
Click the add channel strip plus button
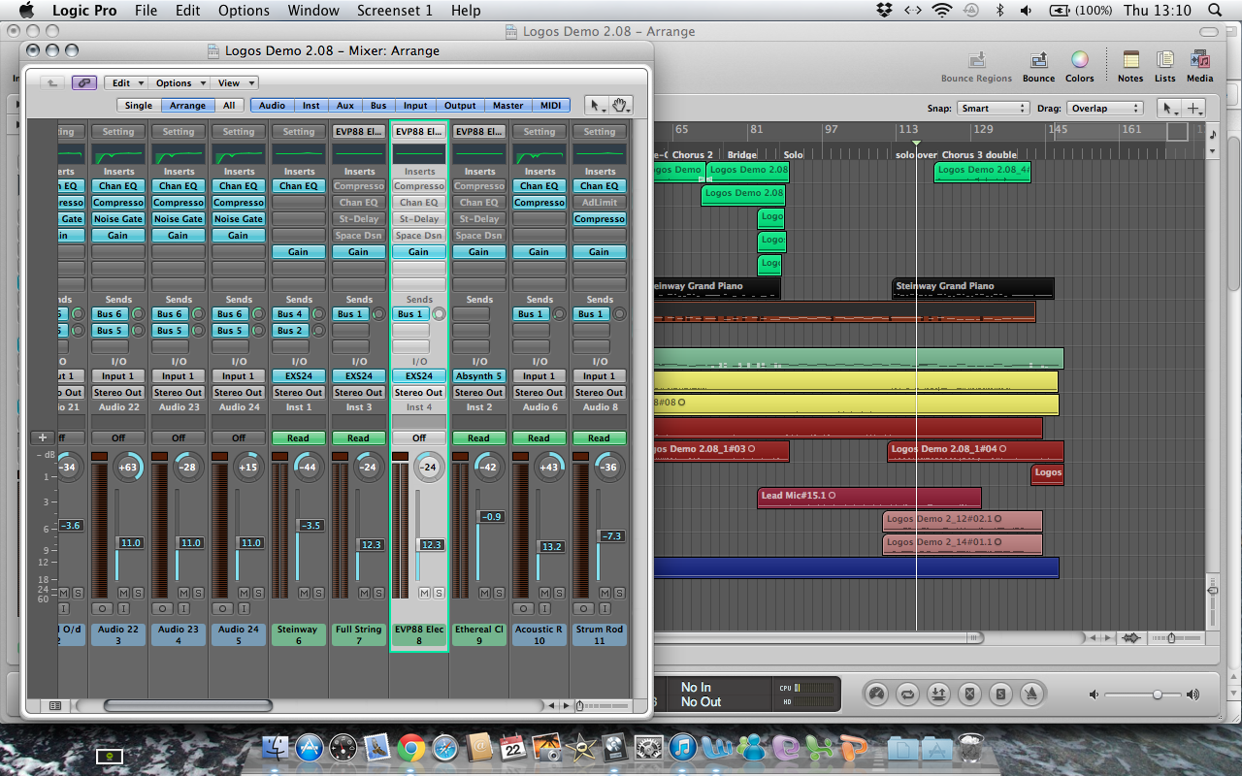click(42, 437)
